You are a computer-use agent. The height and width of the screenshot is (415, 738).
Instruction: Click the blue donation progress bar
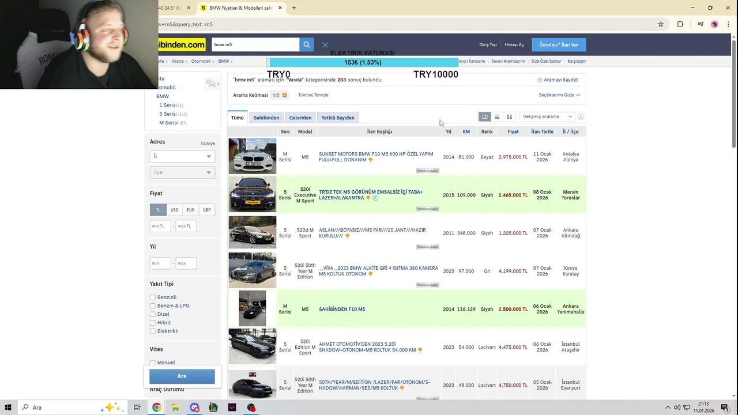tap(363, 62)
